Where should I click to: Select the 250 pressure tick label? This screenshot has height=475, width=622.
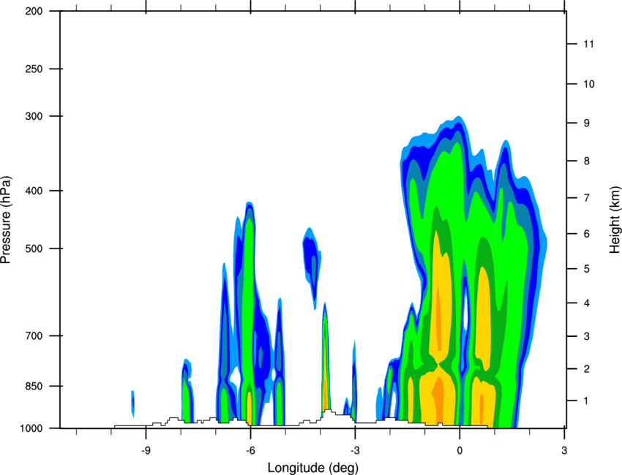[34, 69]
